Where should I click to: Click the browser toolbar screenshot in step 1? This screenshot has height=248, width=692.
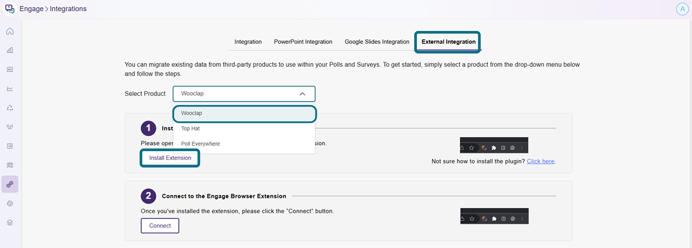click(x=494, y=145)
